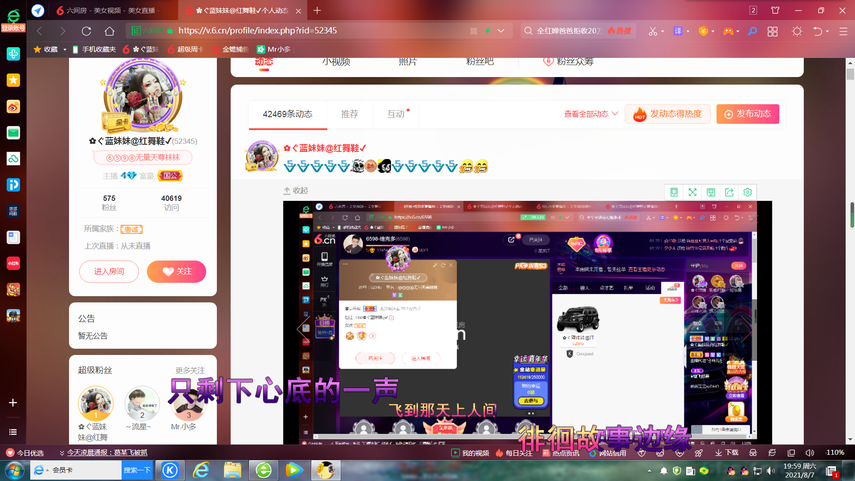Open the browser hamburger menu

tap(843, 31)
